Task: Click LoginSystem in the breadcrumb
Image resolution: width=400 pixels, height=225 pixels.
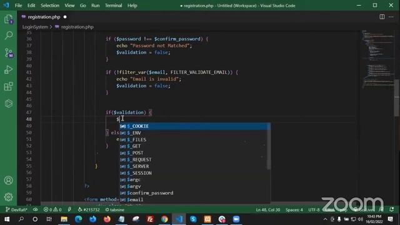Action: (x=35, y=27)
